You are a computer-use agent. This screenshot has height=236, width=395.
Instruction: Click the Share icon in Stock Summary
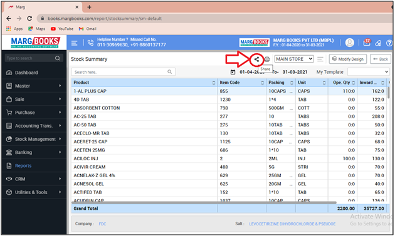tap(256, 59)
